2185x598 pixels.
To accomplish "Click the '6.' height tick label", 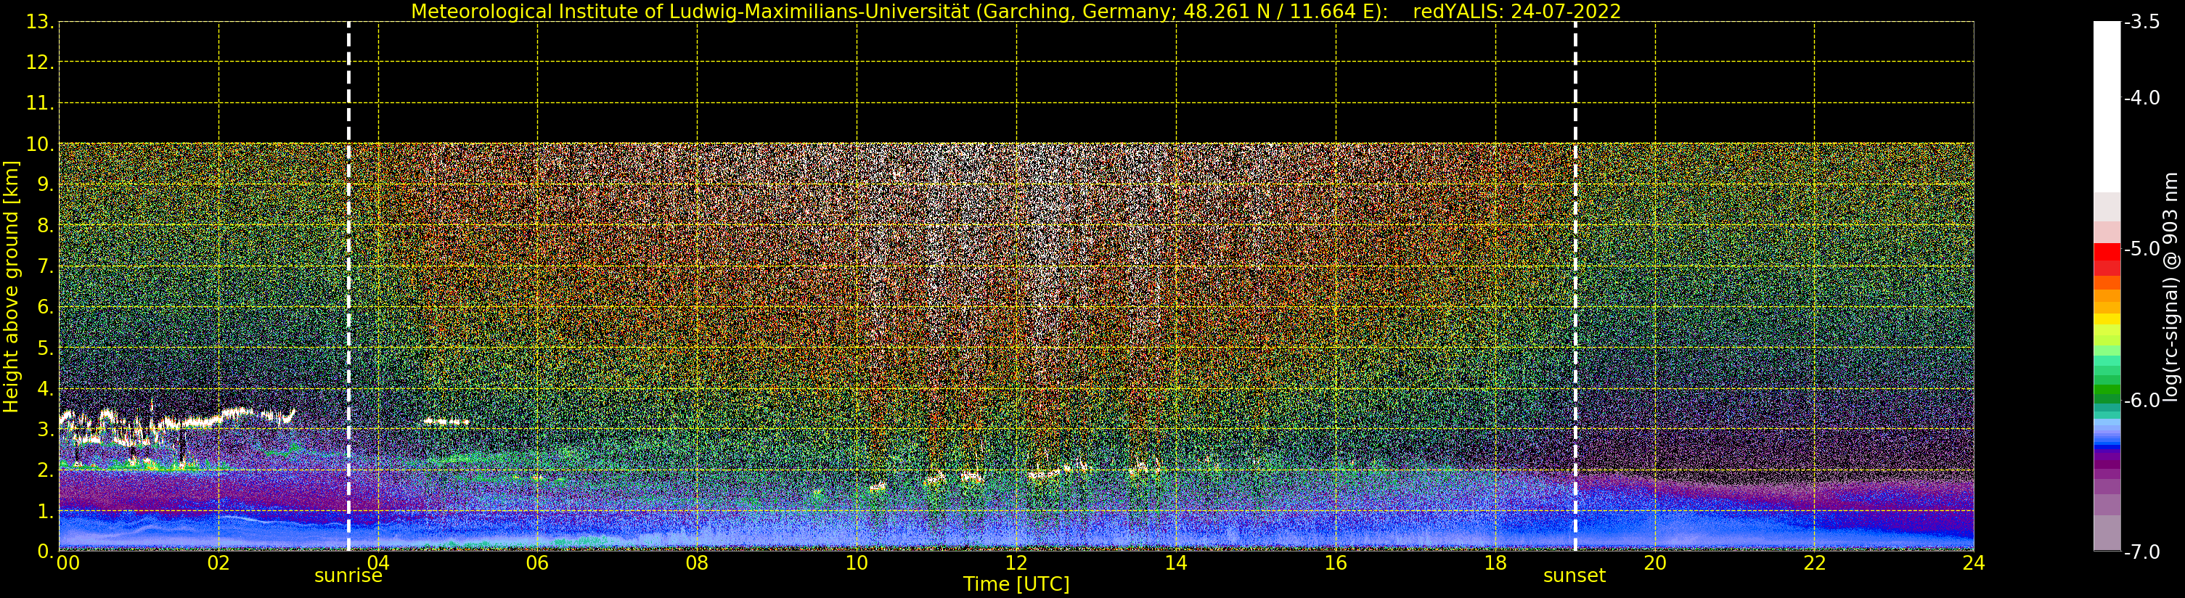I will [45, 307].
